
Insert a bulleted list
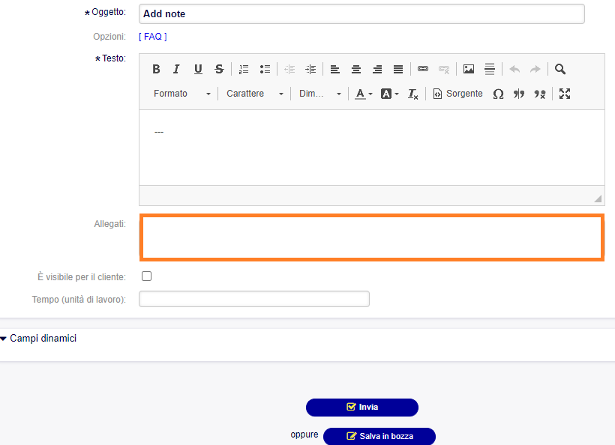[x=265, y=69]
